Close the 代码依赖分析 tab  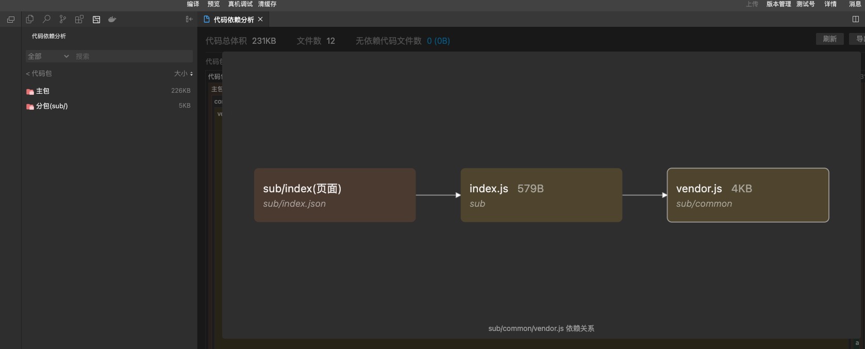coord(260,19)
